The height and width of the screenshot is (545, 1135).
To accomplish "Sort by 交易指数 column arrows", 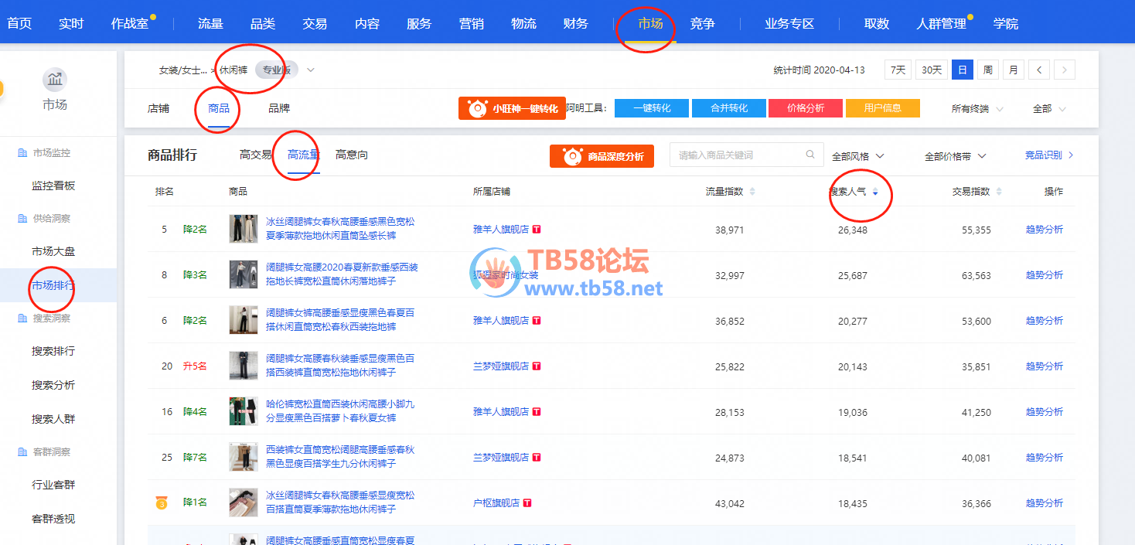I will point(999,192).
